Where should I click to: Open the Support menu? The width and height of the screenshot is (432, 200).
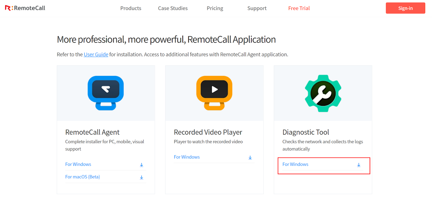[x=257, y=8]
